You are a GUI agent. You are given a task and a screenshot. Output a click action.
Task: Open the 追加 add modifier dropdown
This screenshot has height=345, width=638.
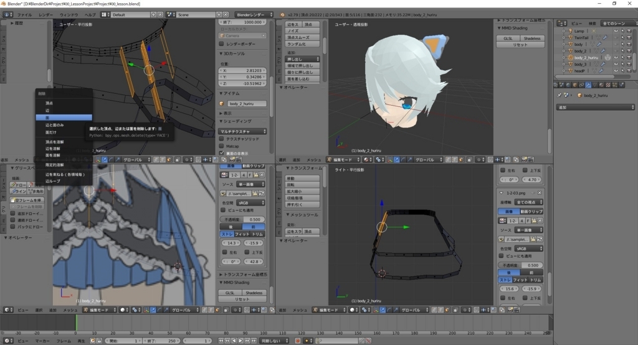[595, 107]
